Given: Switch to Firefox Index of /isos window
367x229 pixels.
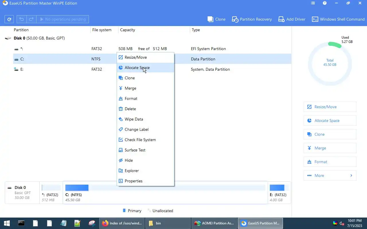Looking at the screenshot, I should pos(122,223).
